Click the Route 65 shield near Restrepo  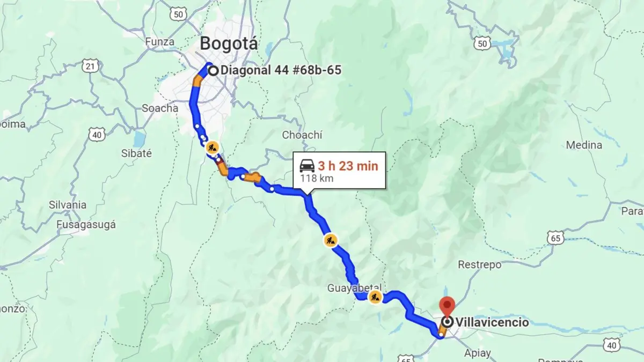click(555, 237)
